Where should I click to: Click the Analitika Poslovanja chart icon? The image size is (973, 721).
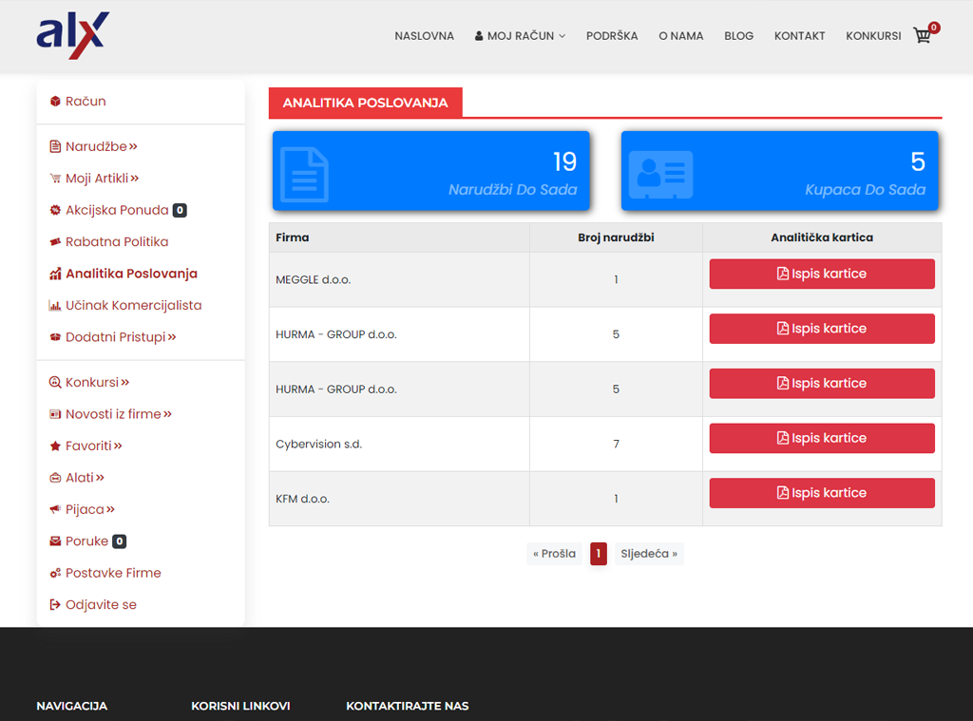[x=55, y=274]
